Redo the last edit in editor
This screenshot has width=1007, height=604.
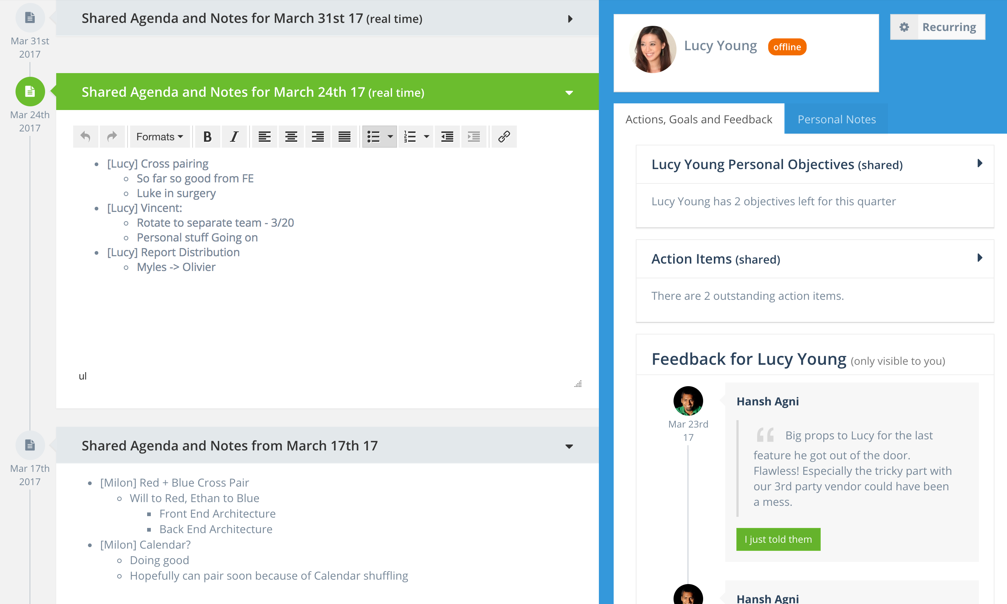(112, 137)
